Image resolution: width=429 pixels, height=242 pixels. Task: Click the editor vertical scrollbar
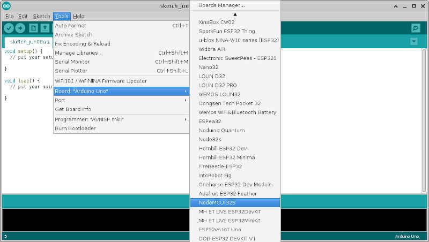[x=424, y=120]
